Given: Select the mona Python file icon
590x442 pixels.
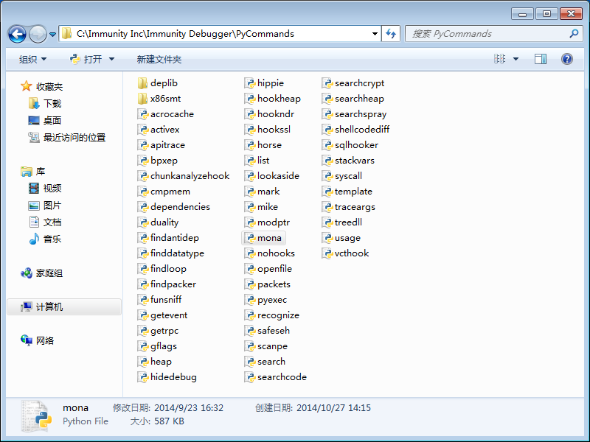Looking at the screenshot, I should pos(249,238).
